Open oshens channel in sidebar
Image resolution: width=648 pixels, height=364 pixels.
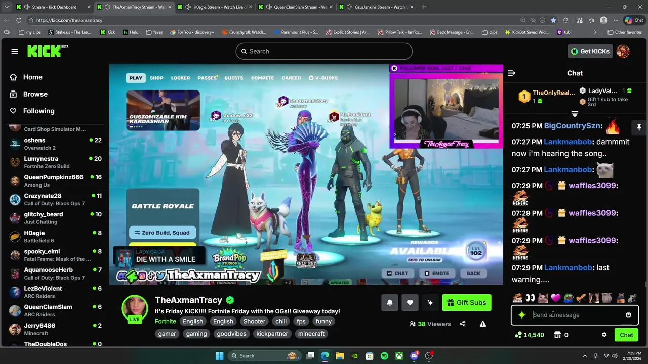point(56,144)
